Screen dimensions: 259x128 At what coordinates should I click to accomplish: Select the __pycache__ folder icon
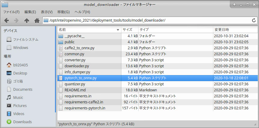[61, 36]
